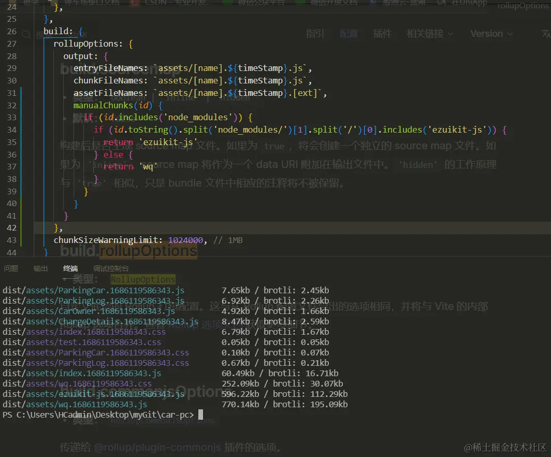Viewport: 551px width, 457px height.
Task: Place cursor on 'output:' in code
Action: (80, 56)
